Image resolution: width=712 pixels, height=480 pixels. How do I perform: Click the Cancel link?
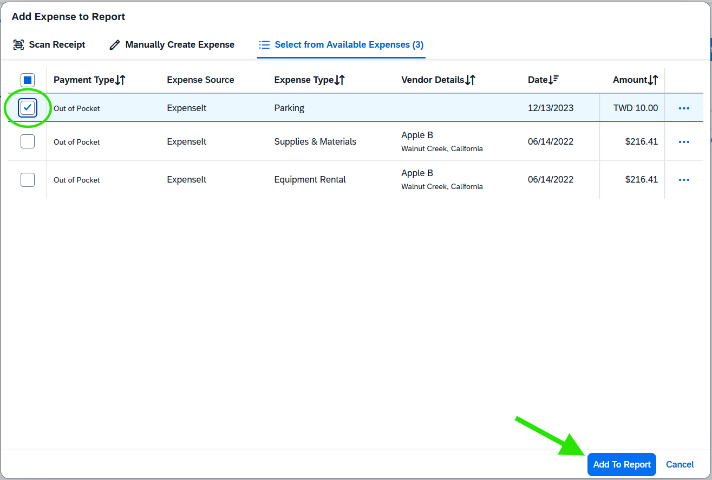tap(680, 464)
